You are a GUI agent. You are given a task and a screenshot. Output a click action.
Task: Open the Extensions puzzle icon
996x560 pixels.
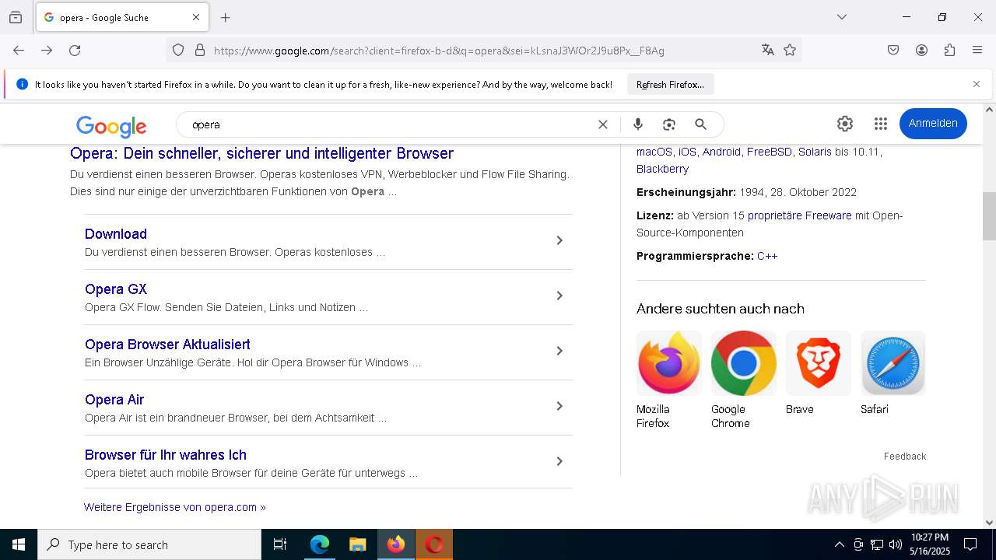click(x=949, y=51)
